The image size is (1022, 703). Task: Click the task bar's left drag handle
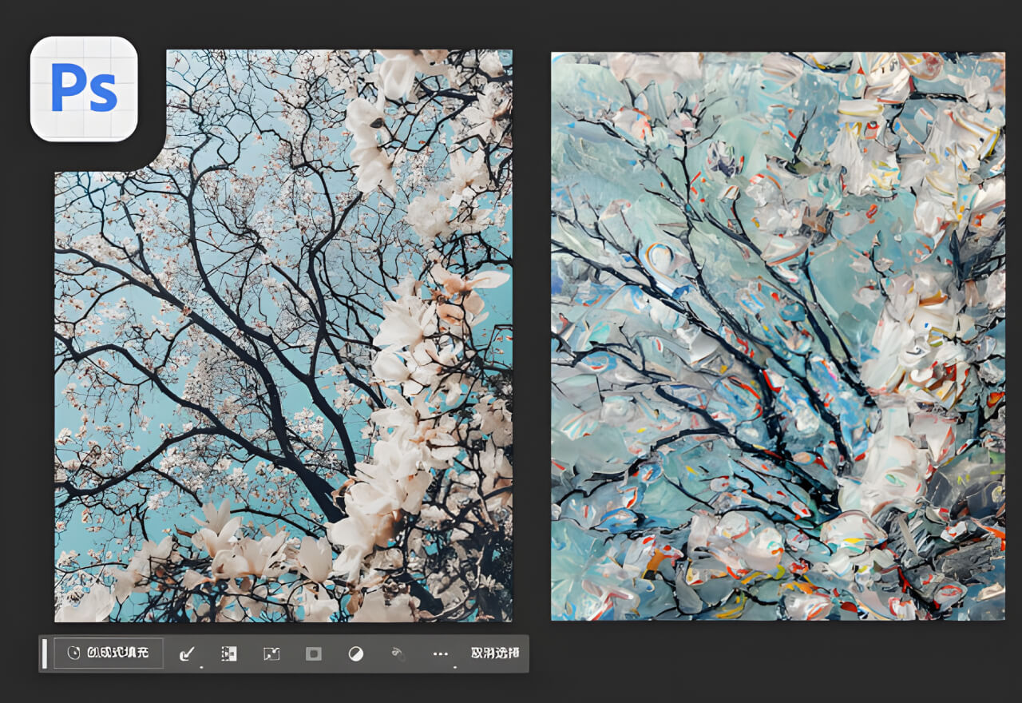click(x=44, y=653)
